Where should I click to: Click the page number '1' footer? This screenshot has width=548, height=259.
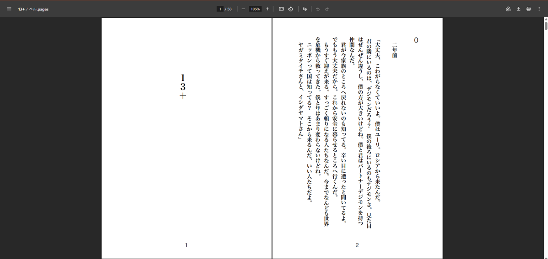(x=186, y=245)
